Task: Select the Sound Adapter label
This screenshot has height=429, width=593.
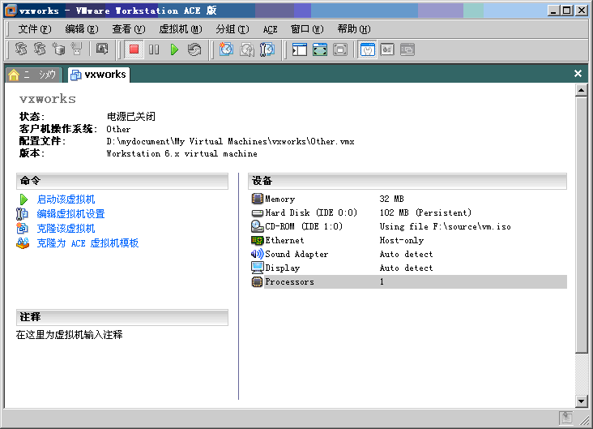Action: point(296,254)
